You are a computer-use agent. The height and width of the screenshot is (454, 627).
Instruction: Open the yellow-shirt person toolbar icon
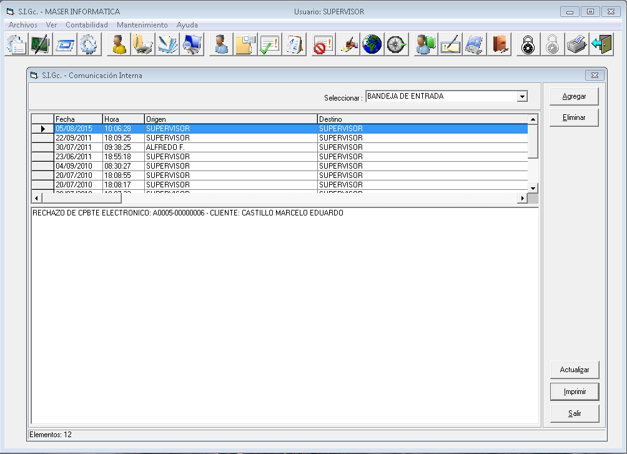pos(119,44)
